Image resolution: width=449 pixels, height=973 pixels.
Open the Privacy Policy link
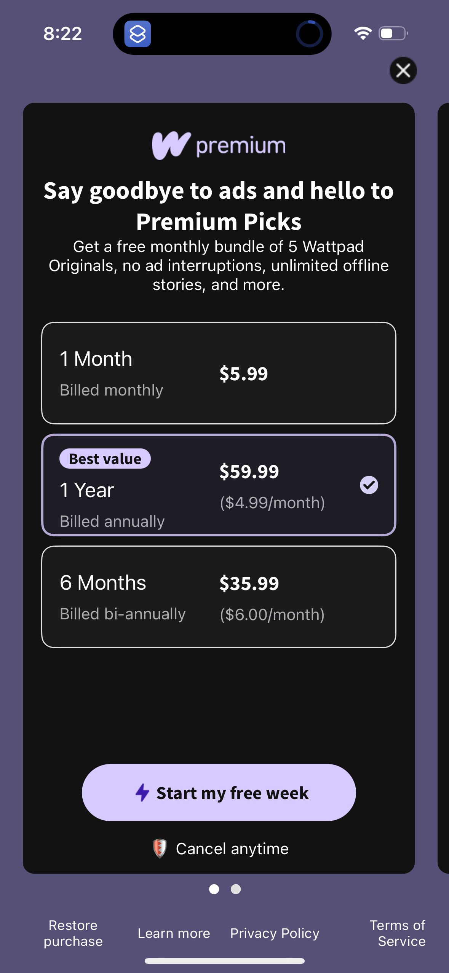[275, 933]
